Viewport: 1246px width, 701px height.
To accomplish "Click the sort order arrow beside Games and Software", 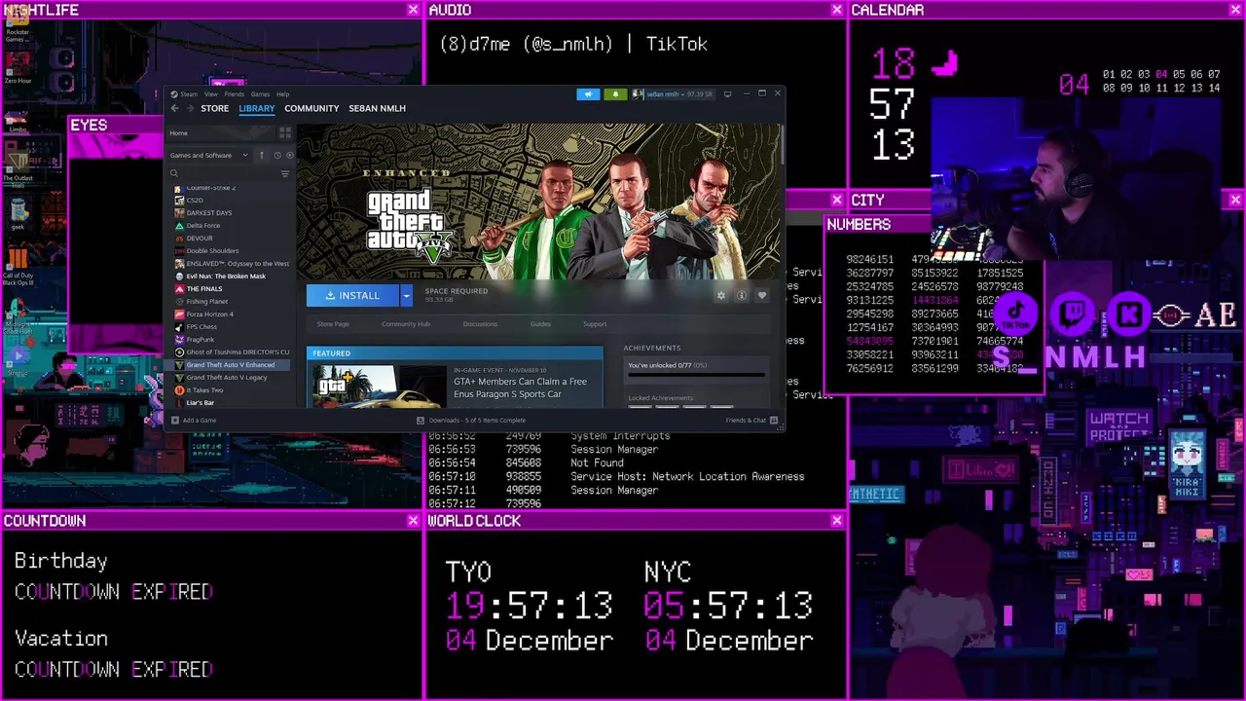I will (x=261, y=155).
